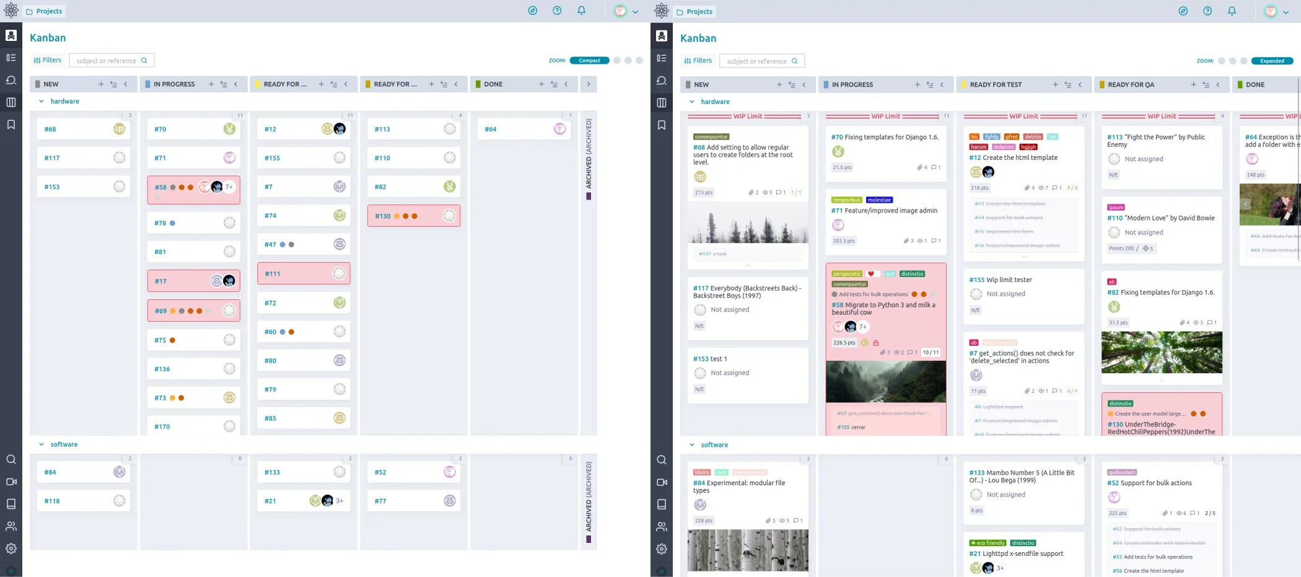Viewport: 1301px width, 577px height.
Task: Collapse the software swimlane
Action: 42,444
